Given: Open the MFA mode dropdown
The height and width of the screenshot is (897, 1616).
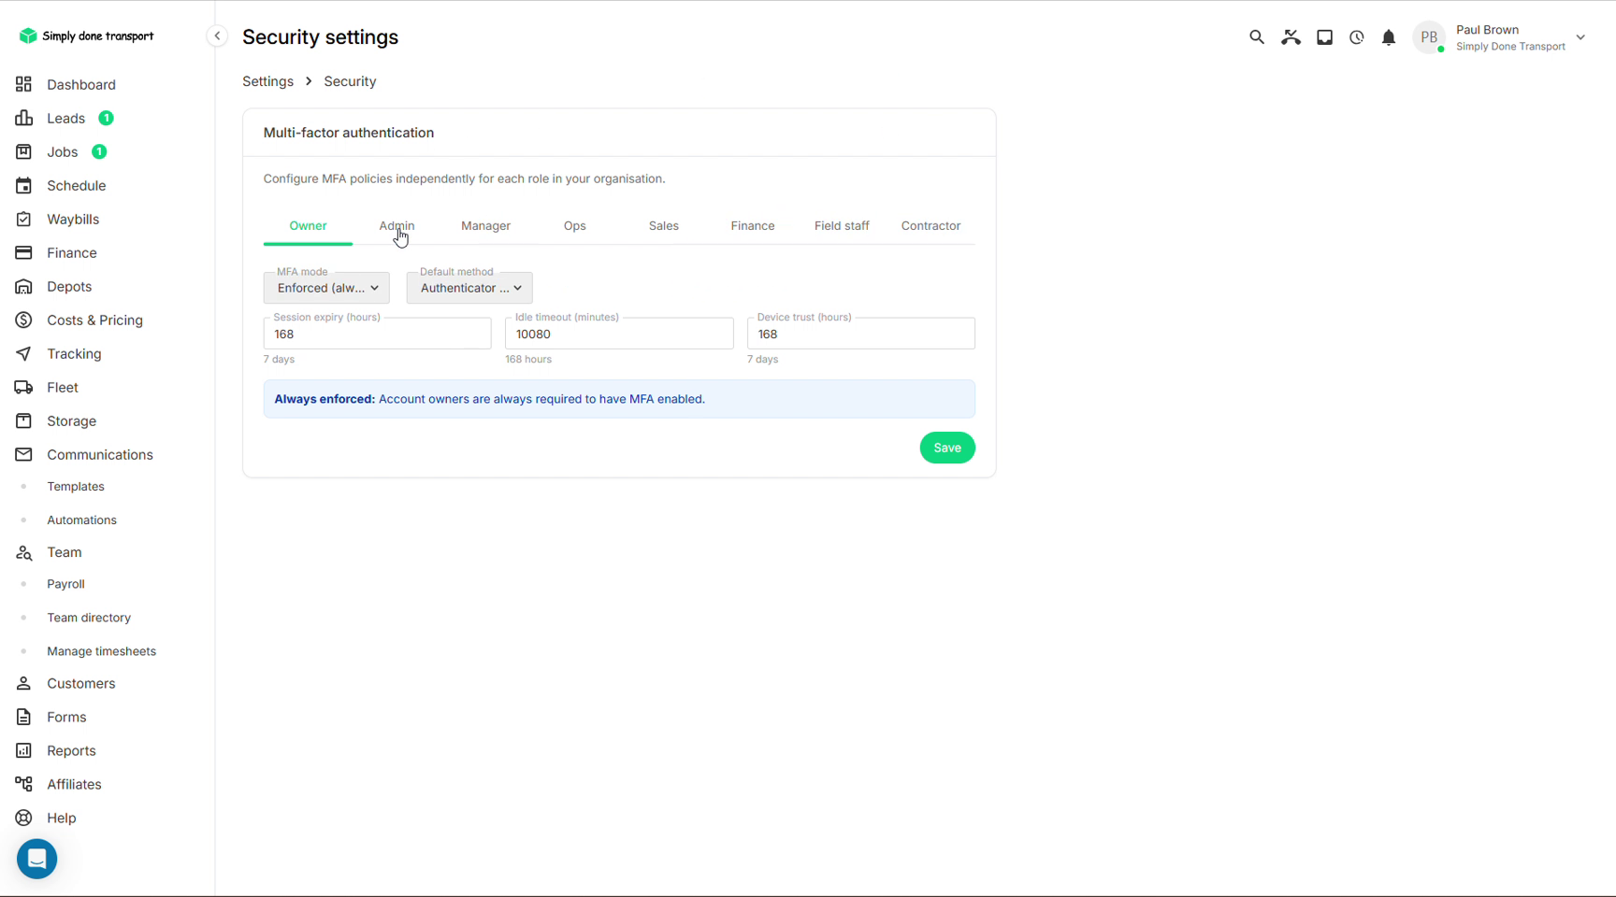Looking at the screenshot, I should coord(326,288).
